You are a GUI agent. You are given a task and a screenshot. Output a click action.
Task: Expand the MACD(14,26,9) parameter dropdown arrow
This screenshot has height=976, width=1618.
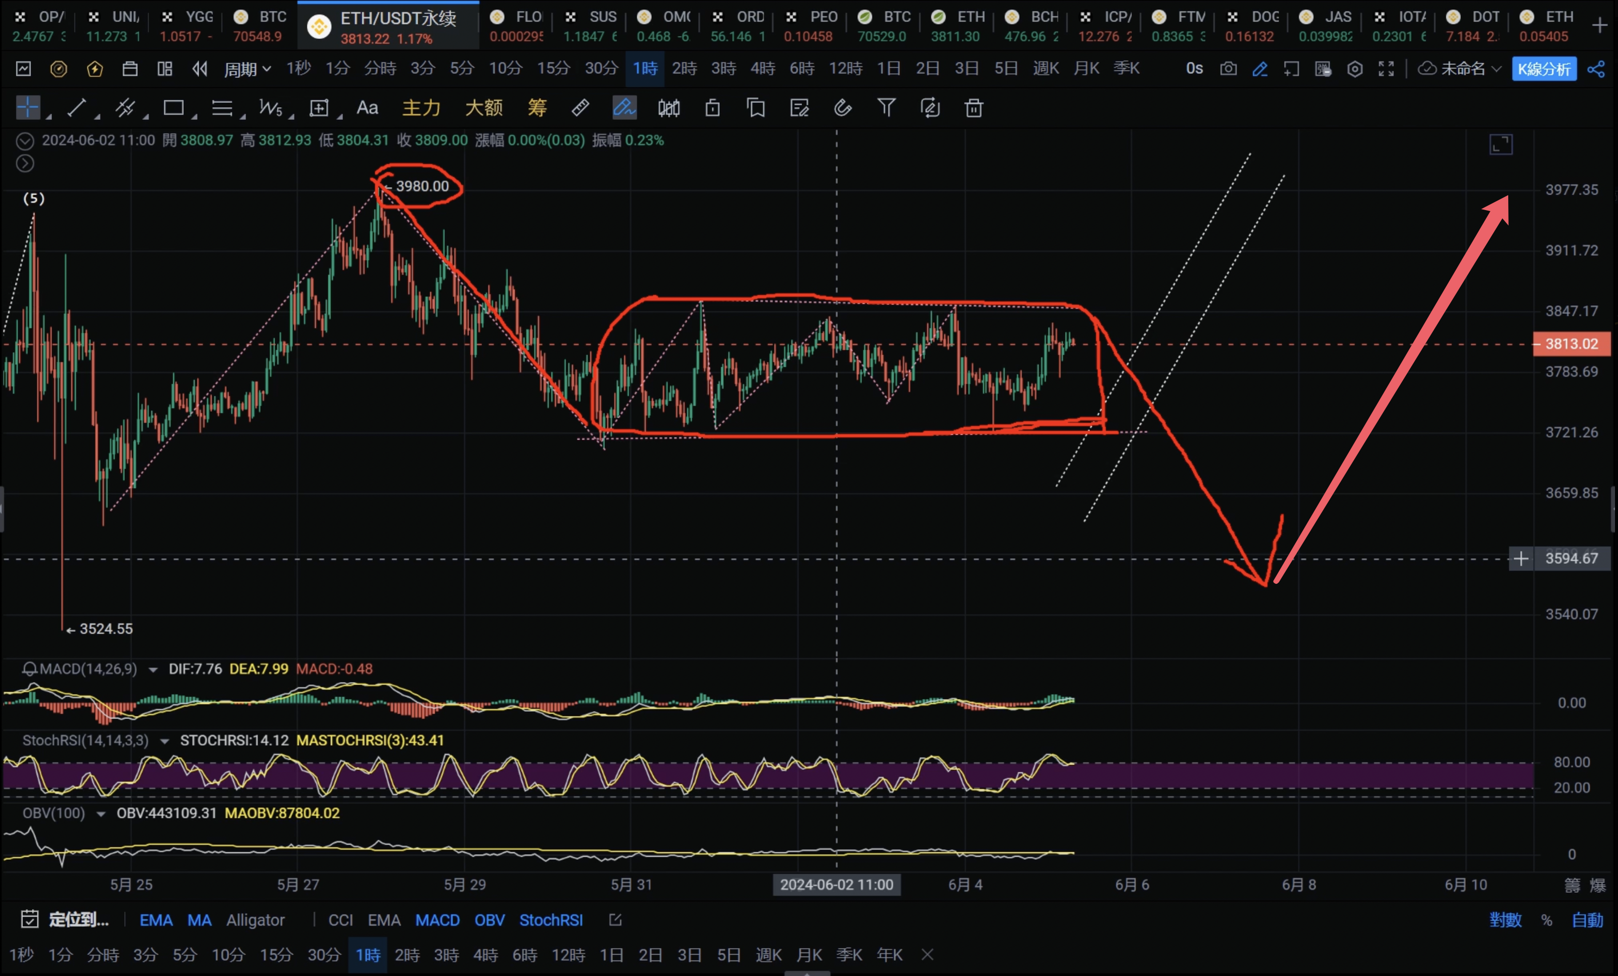tap(153, 670)
